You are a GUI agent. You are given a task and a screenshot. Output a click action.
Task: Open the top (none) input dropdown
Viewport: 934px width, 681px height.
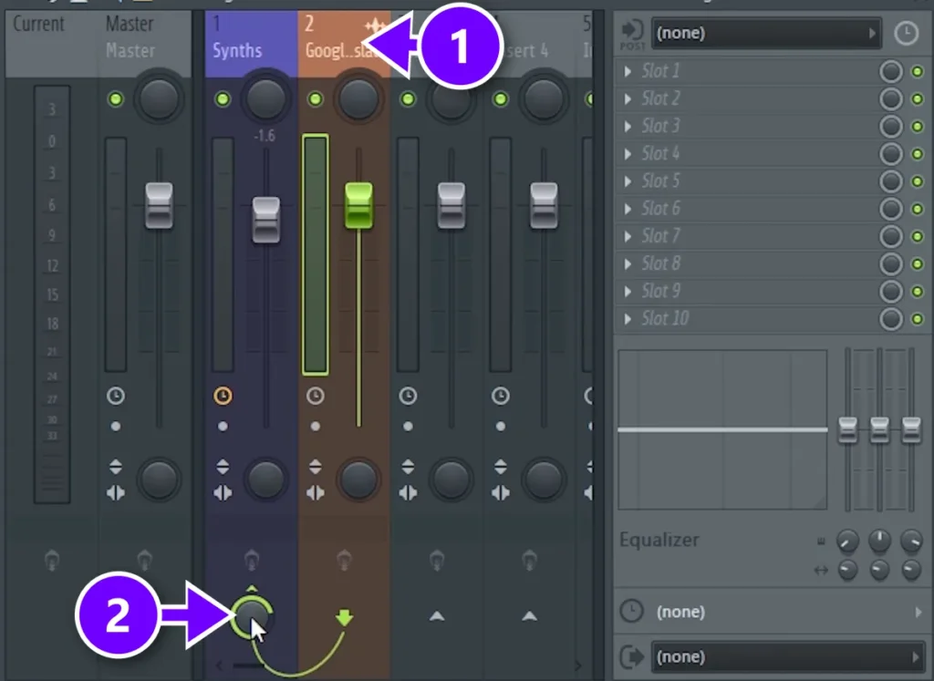[x=765, y=33]
